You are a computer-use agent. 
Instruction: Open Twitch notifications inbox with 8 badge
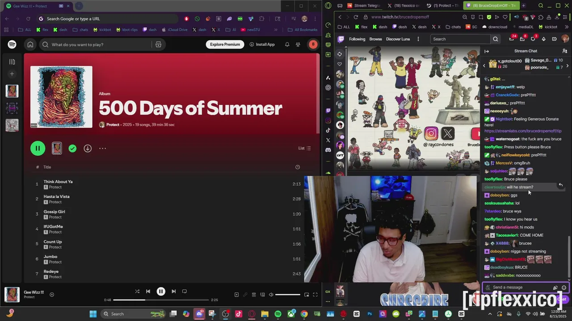[522, 39]
